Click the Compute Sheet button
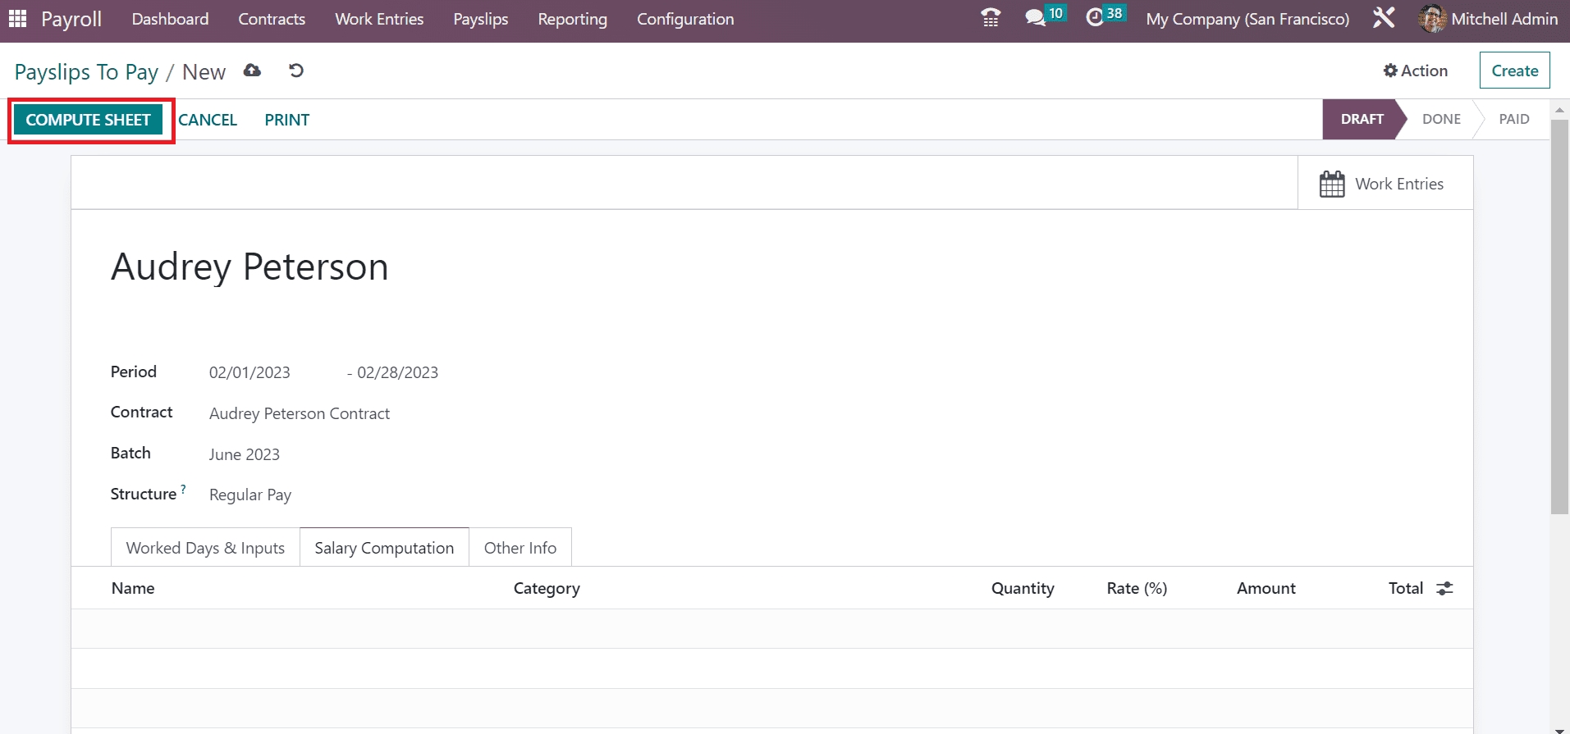 click(x=89, y=120)
